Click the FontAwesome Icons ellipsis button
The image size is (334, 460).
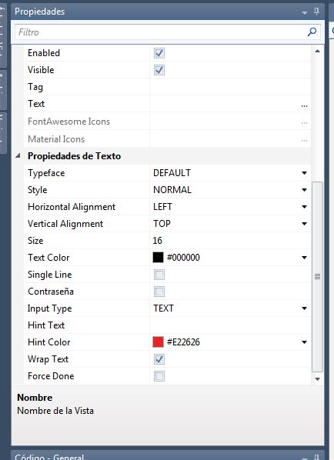[x=304, y=122]
